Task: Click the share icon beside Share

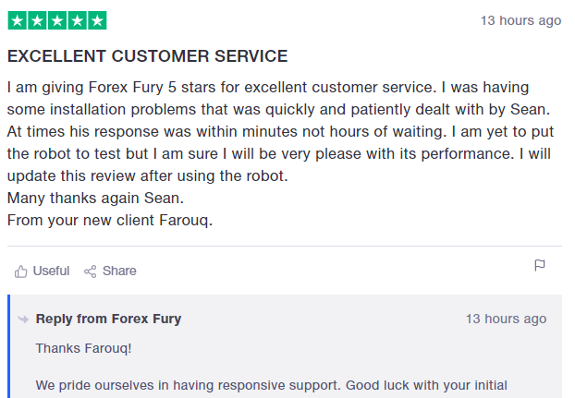Action: click(91, 271)
